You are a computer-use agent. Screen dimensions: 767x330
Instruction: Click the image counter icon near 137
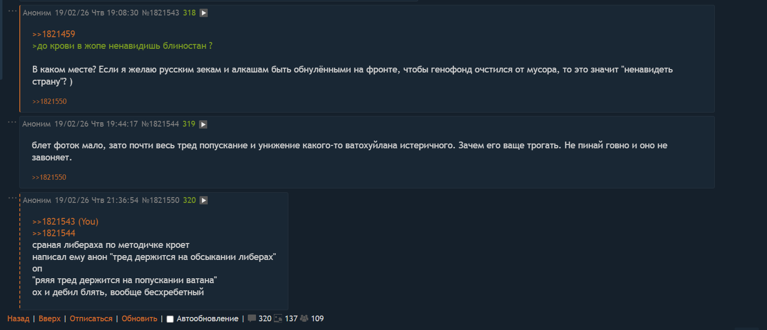278,318
